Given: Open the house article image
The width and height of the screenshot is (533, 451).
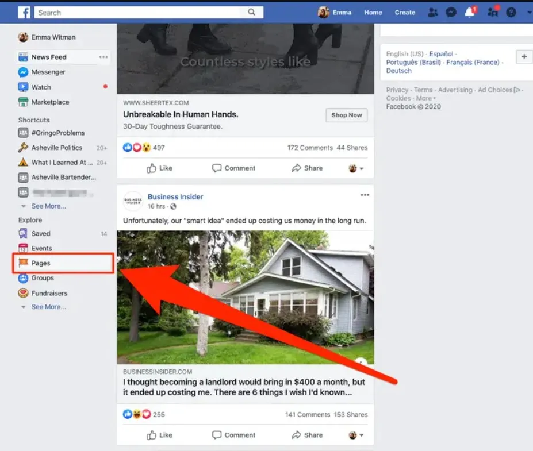Looking at the screenshot, I should click(246, 298).
